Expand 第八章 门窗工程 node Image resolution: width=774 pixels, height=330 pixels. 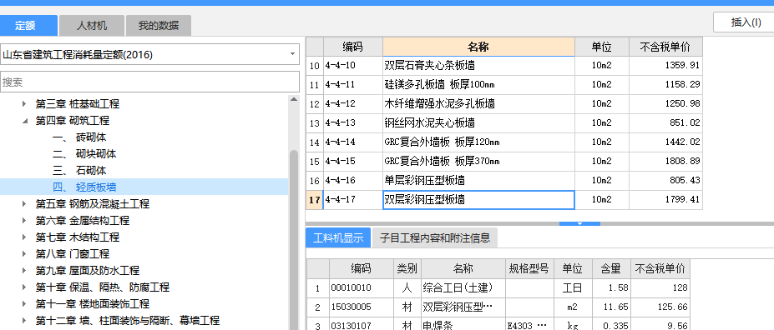point(25,254)
